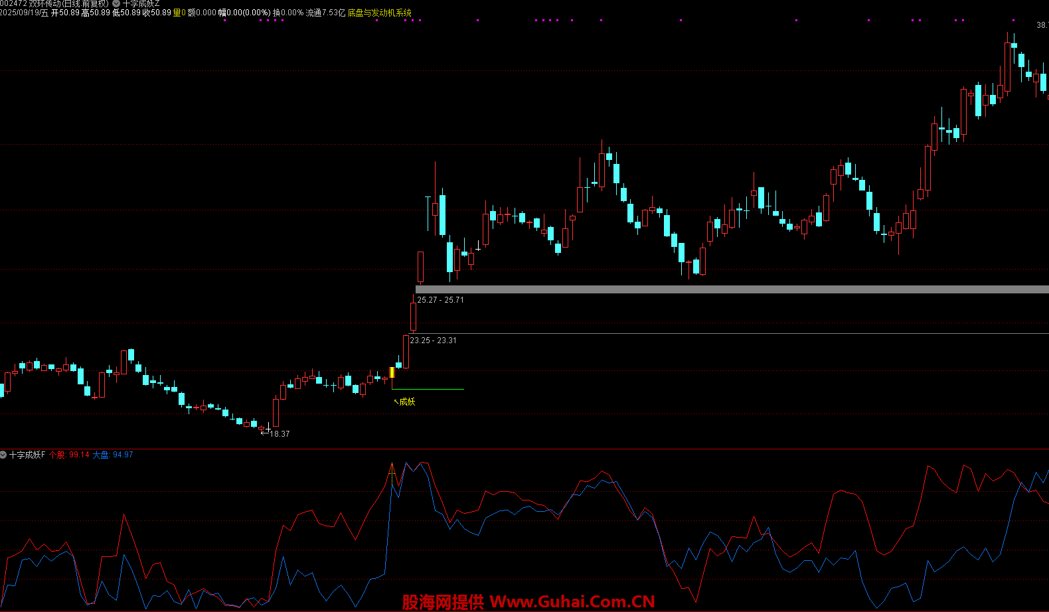Click the green horizontal signal line
Image resolution: width=1049 pixels, height=612 pixels.
[x=428, y=389]
